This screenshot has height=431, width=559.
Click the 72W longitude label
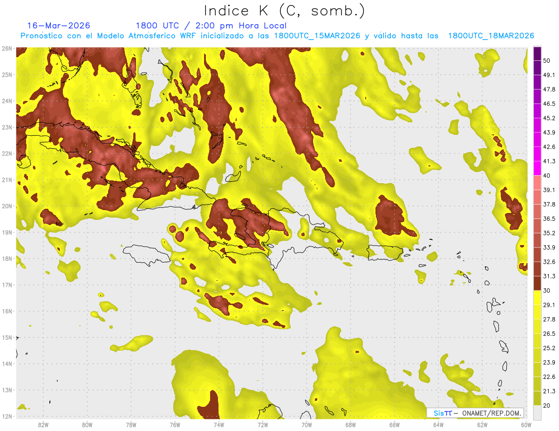point(263,424)
